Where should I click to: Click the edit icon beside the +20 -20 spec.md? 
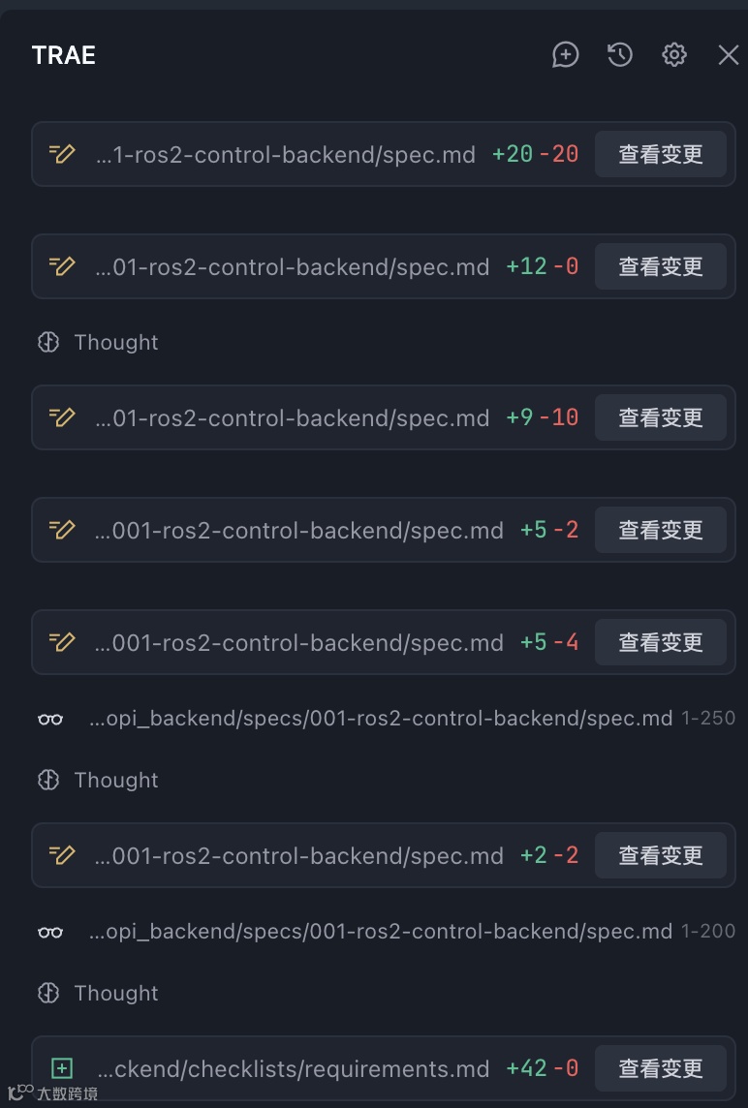[62, 154]
